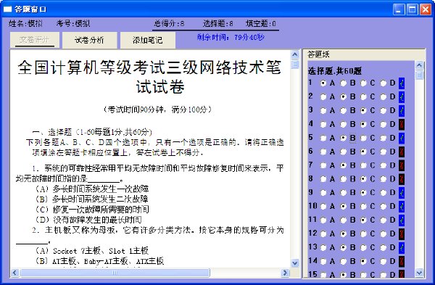Screen dimensions: 435x285
Task: Click the disabled 交卷评分 button
Action: (x=35, y=40)
